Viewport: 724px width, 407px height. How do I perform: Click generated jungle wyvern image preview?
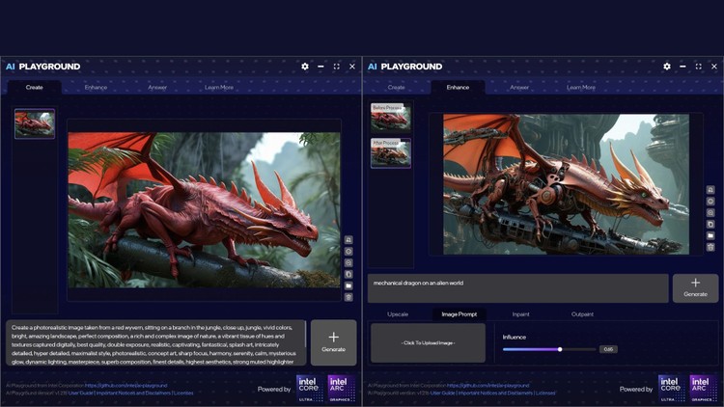204,210
